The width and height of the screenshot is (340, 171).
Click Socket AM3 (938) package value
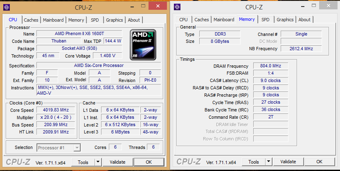pos(79,49)
